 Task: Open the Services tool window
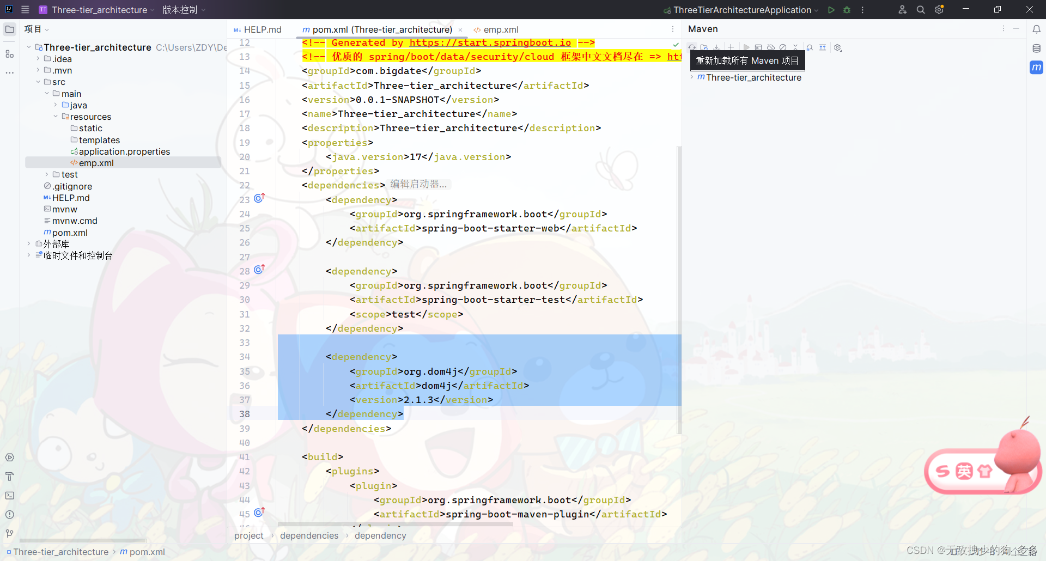(x=9, y=457)
